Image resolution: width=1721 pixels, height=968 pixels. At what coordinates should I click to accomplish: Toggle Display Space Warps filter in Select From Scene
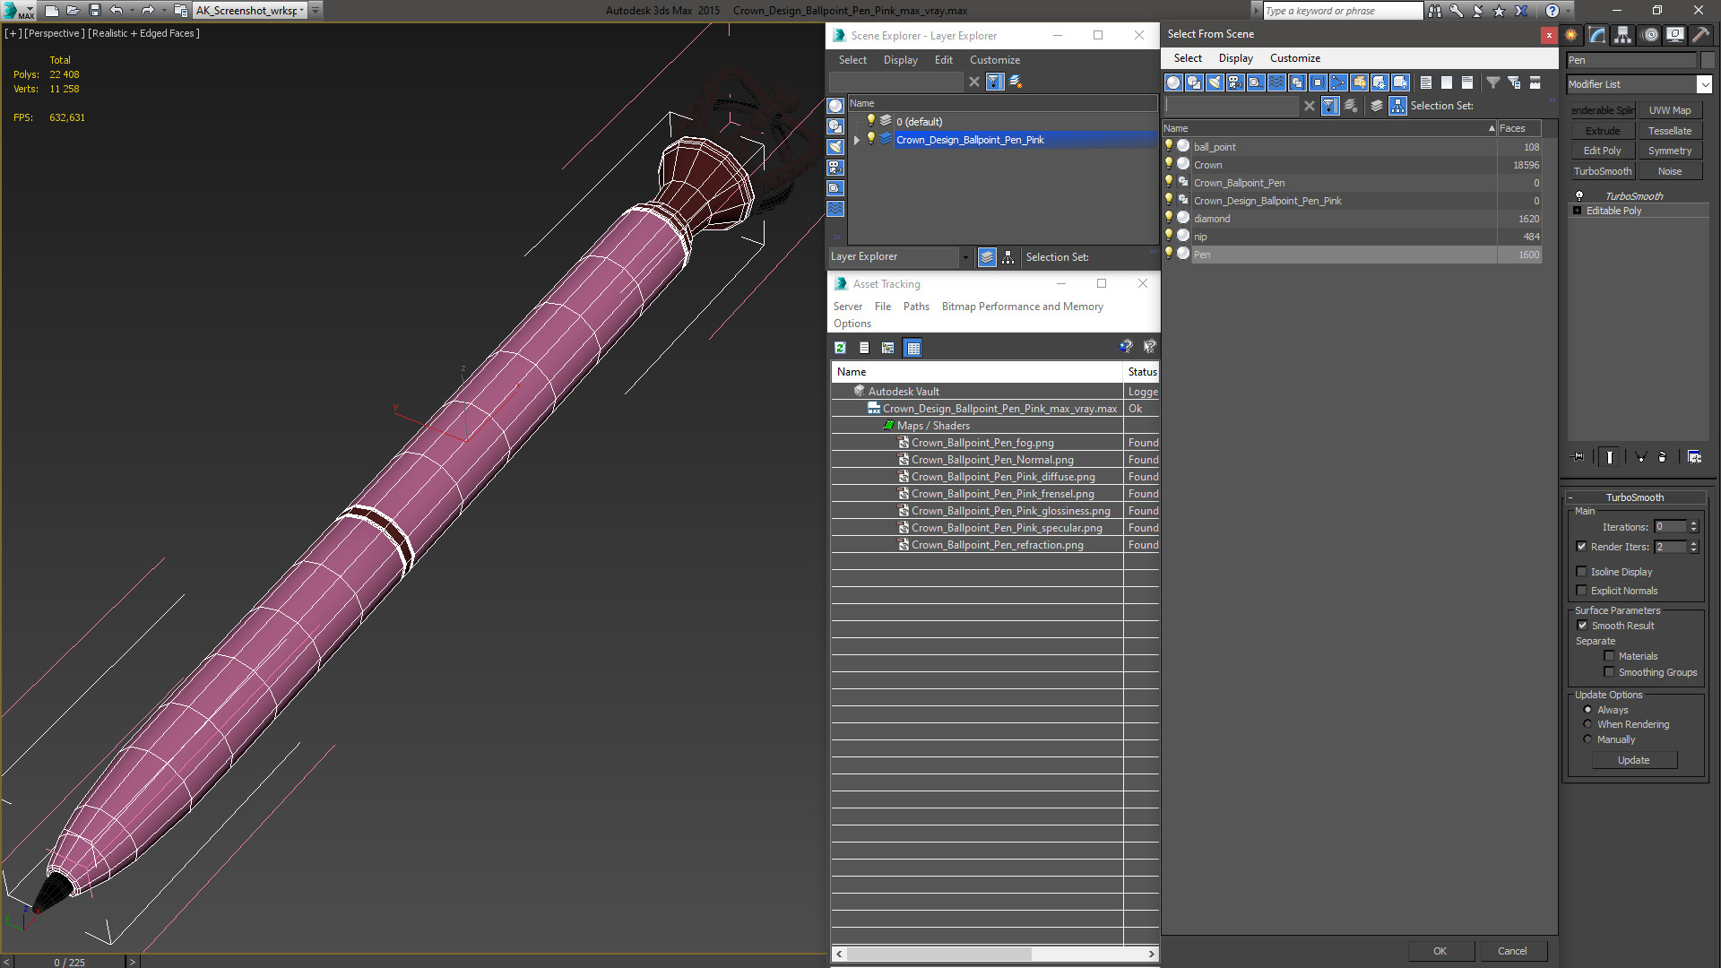click(x=1276, y=82)
